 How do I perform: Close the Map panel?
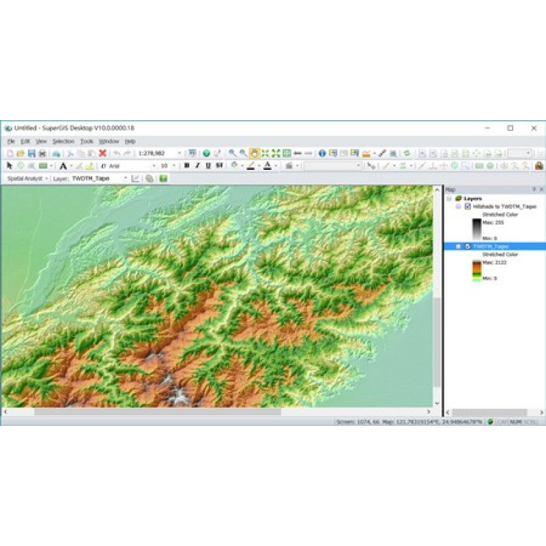click(541, 190)
